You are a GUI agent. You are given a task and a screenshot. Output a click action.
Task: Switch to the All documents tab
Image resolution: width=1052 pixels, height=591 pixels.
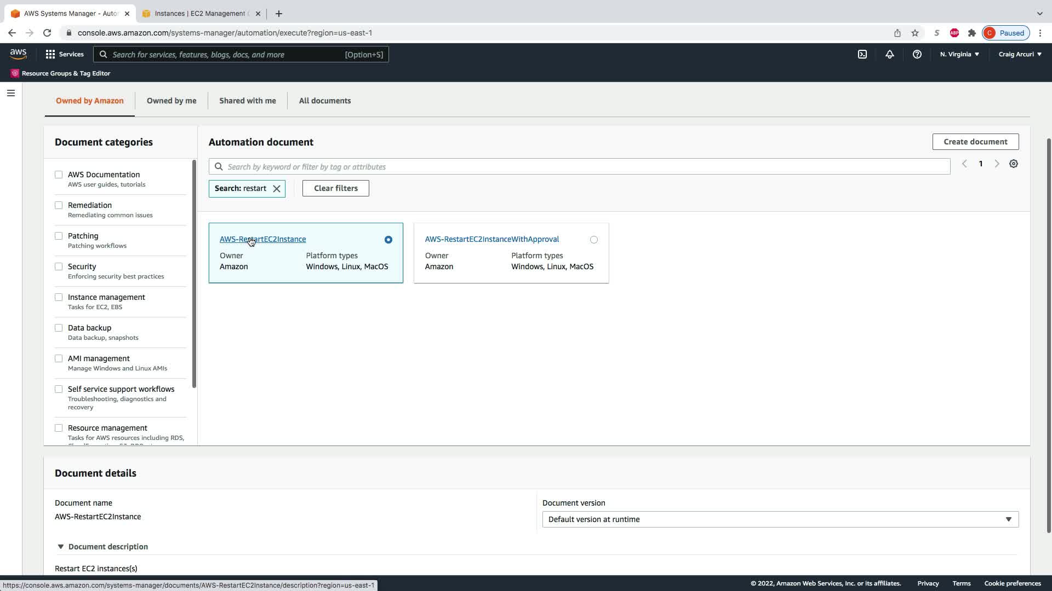pyautogui.click(x=324, y=101)
